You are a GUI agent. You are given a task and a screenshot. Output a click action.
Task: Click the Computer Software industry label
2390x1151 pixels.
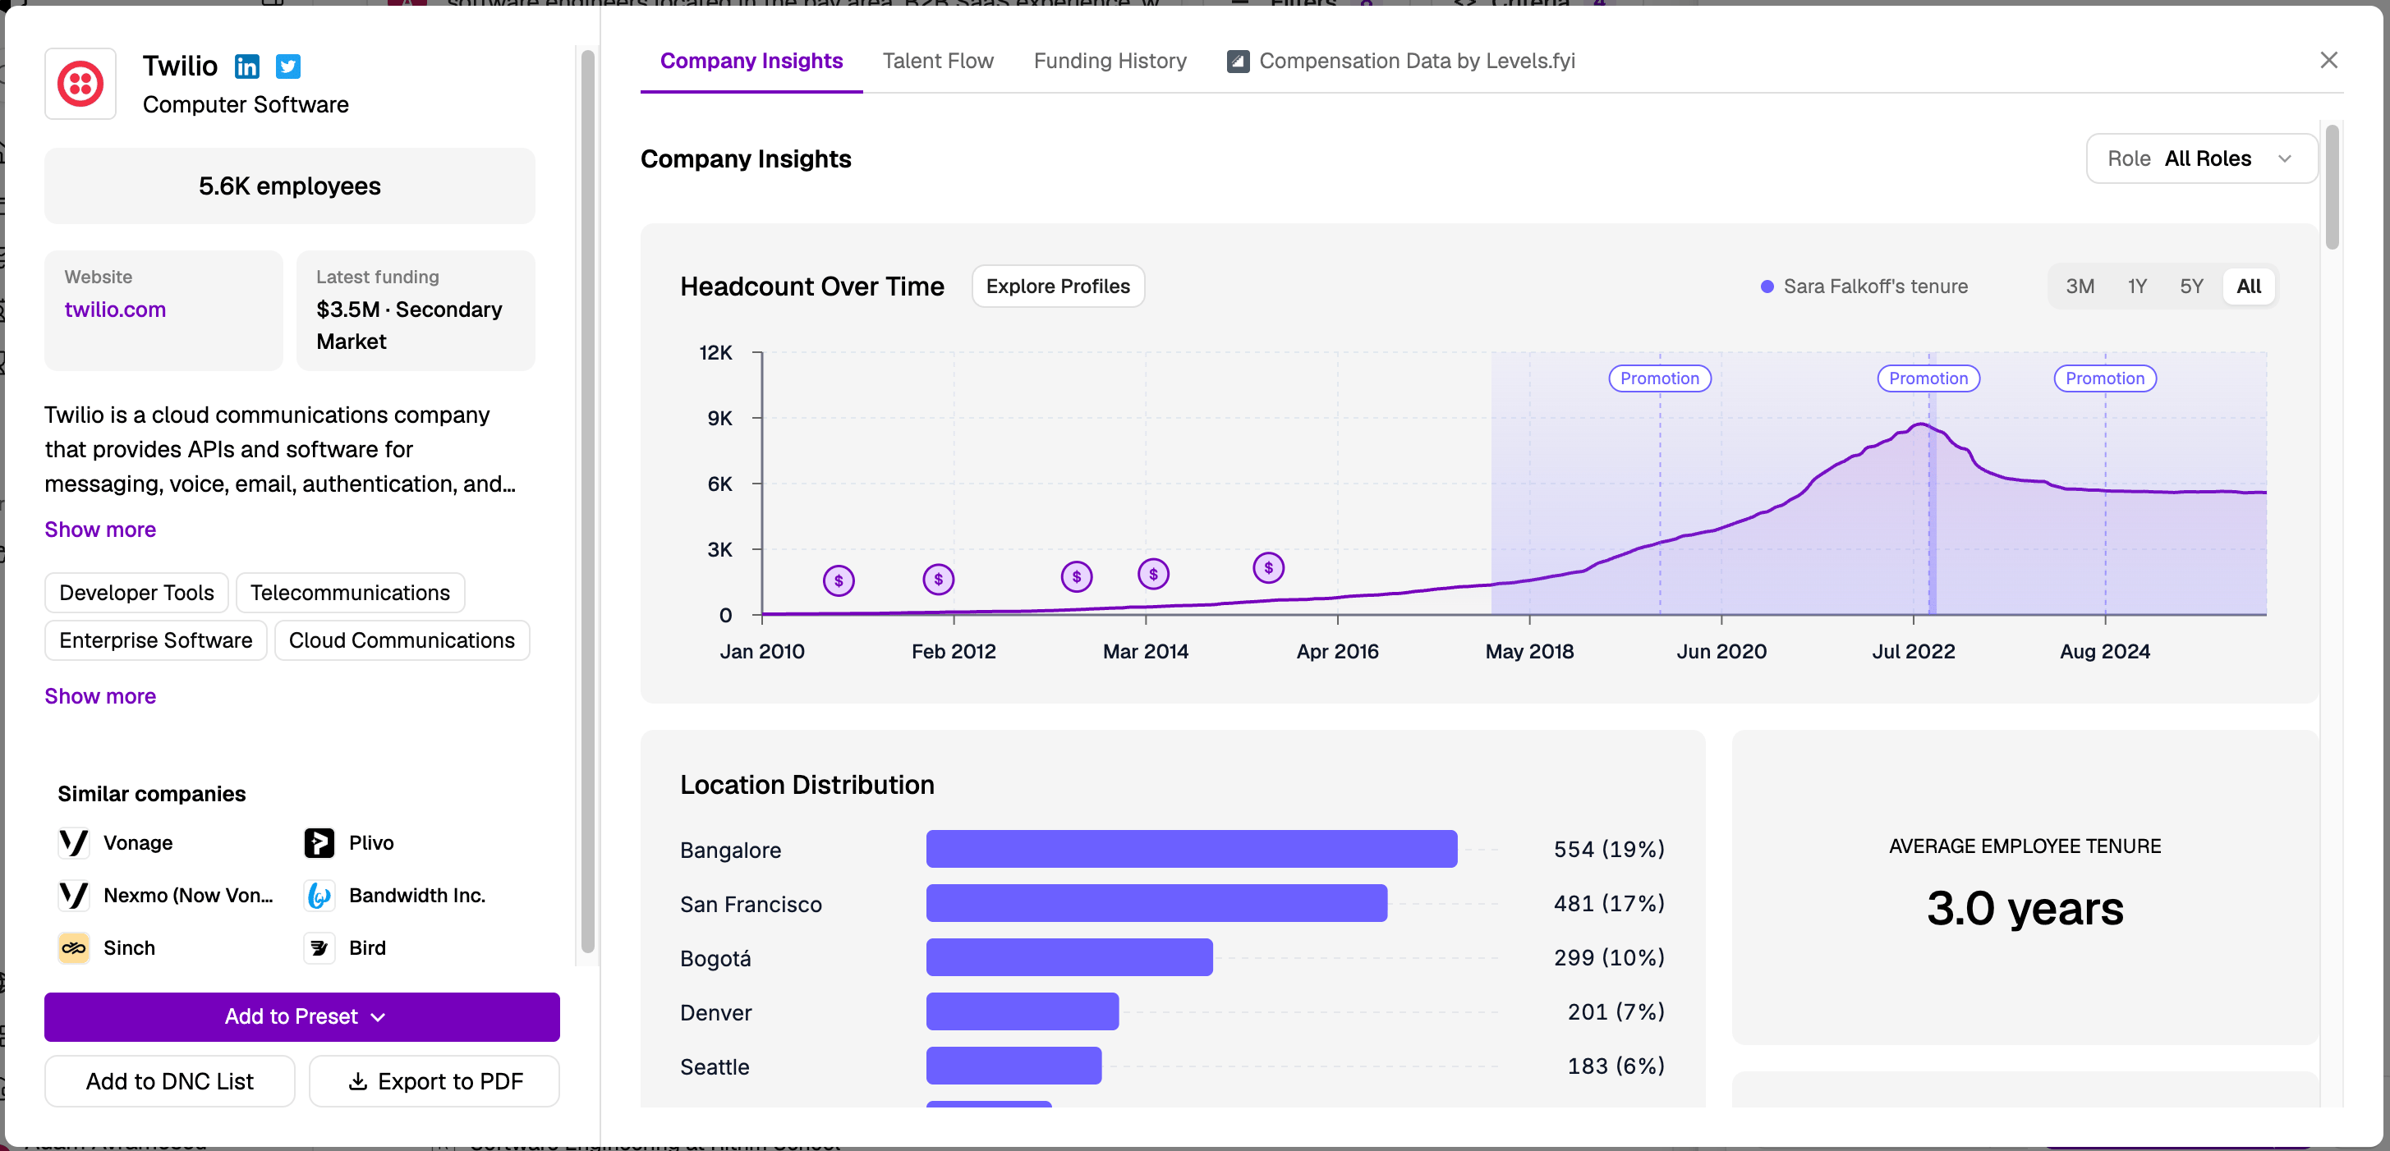246,105
